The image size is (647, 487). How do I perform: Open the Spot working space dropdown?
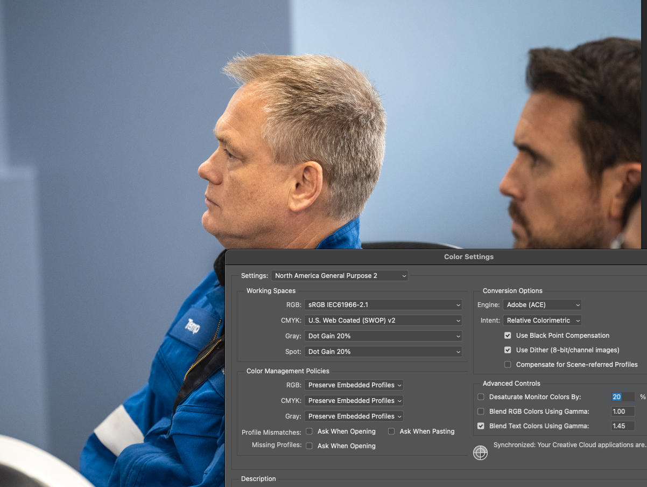point(384,352)
